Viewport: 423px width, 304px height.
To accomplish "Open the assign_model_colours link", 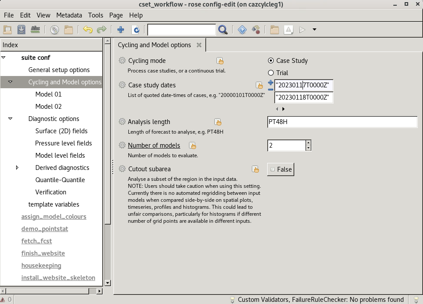I will pyautogui.click(x=54, y=217).
